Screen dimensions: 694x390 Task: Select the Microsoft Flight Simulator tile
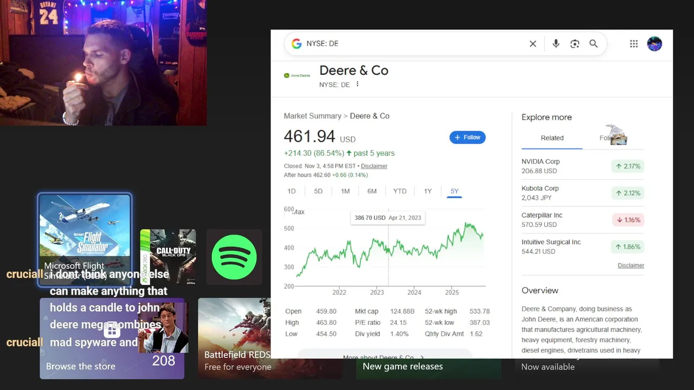(85, 239)
